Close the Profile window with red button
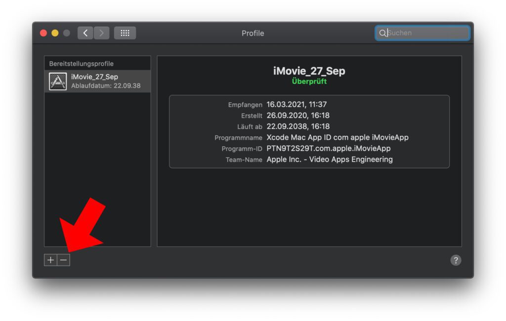 [43, 33]
